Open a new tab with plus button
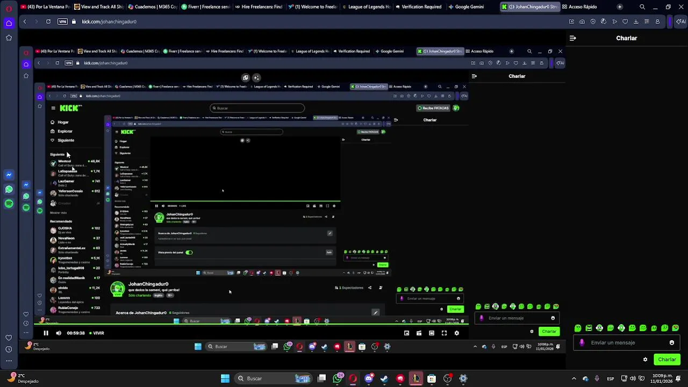The height and width of the screenshot is (387, 688). pos(620,7)
